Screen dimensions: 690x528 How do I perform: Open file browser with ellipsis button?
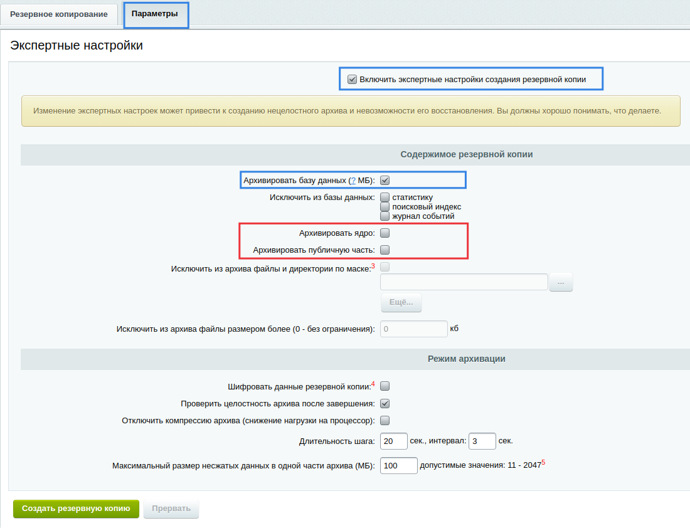coord(561,283)
